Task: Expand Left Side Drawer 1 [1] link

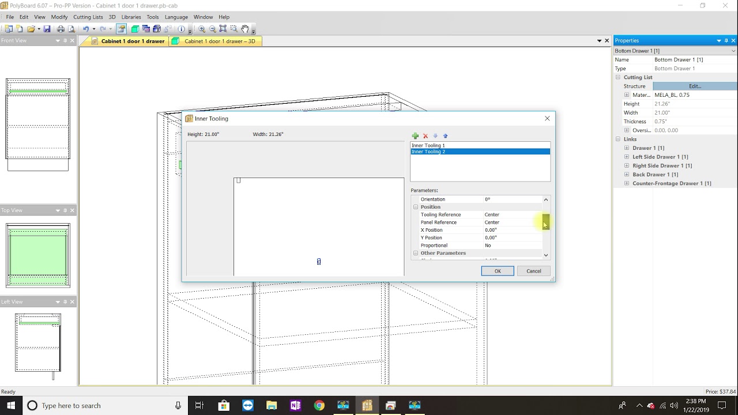Action: [627, 157]
